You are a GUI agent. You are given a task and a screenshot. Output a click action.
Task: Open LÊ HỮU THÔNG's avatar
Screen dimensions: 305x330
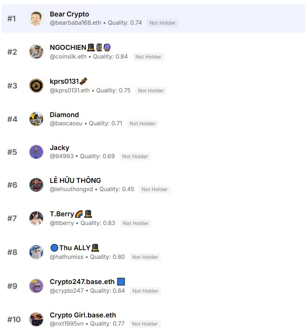36,185
